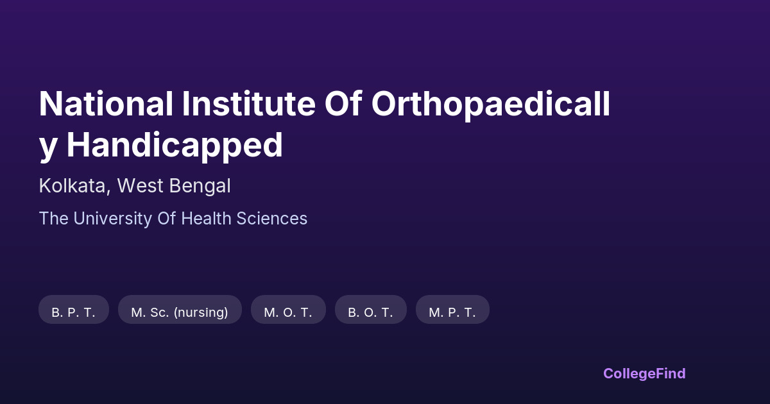Screen dimensions: 770x404
Task: Click the word National in the heading
Action: coord(105,104)
